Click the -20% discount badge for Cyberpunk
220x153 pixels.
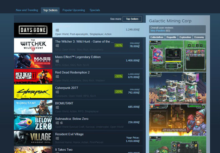pyautogui.click(x=119, y=92)
